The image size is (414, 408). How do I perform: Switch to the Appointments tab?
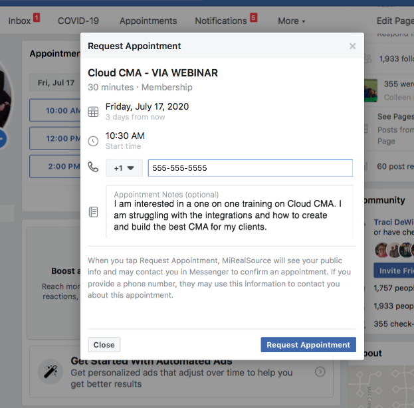coord(148,21)
